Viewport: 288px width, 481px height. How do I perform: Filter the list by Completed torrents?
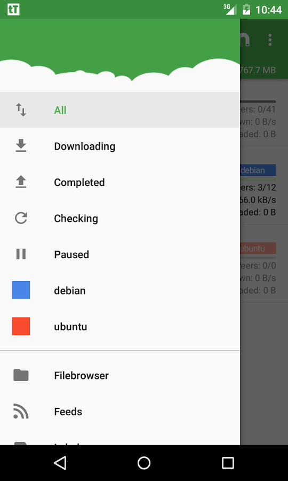[x=120, y=182]
